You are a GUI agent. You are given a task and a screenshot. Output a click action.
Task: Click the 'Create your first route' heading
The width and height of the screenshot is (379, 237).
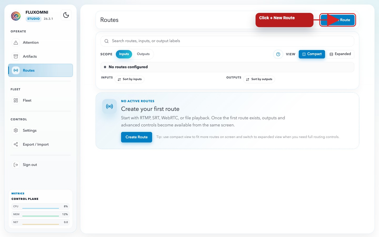tap(150, 109)
